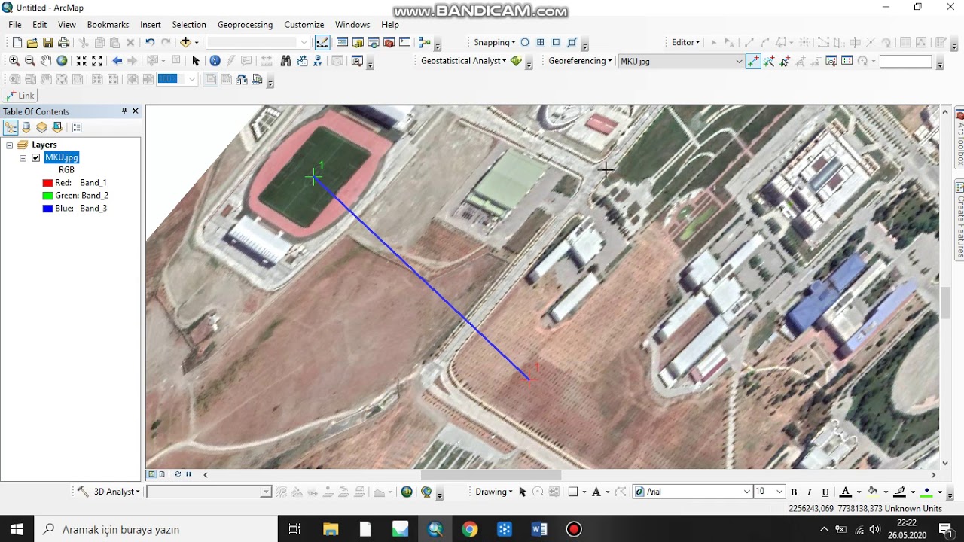Switch TOC to List By Drawing Order
The height and width of the screenshot is (542, 964).
pyautogui.click(x=11, y=128)
